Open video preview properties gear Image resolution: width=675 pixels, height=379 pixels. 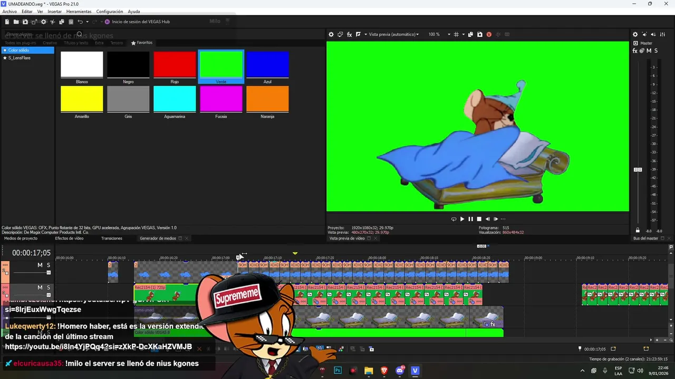click(331, 34)
